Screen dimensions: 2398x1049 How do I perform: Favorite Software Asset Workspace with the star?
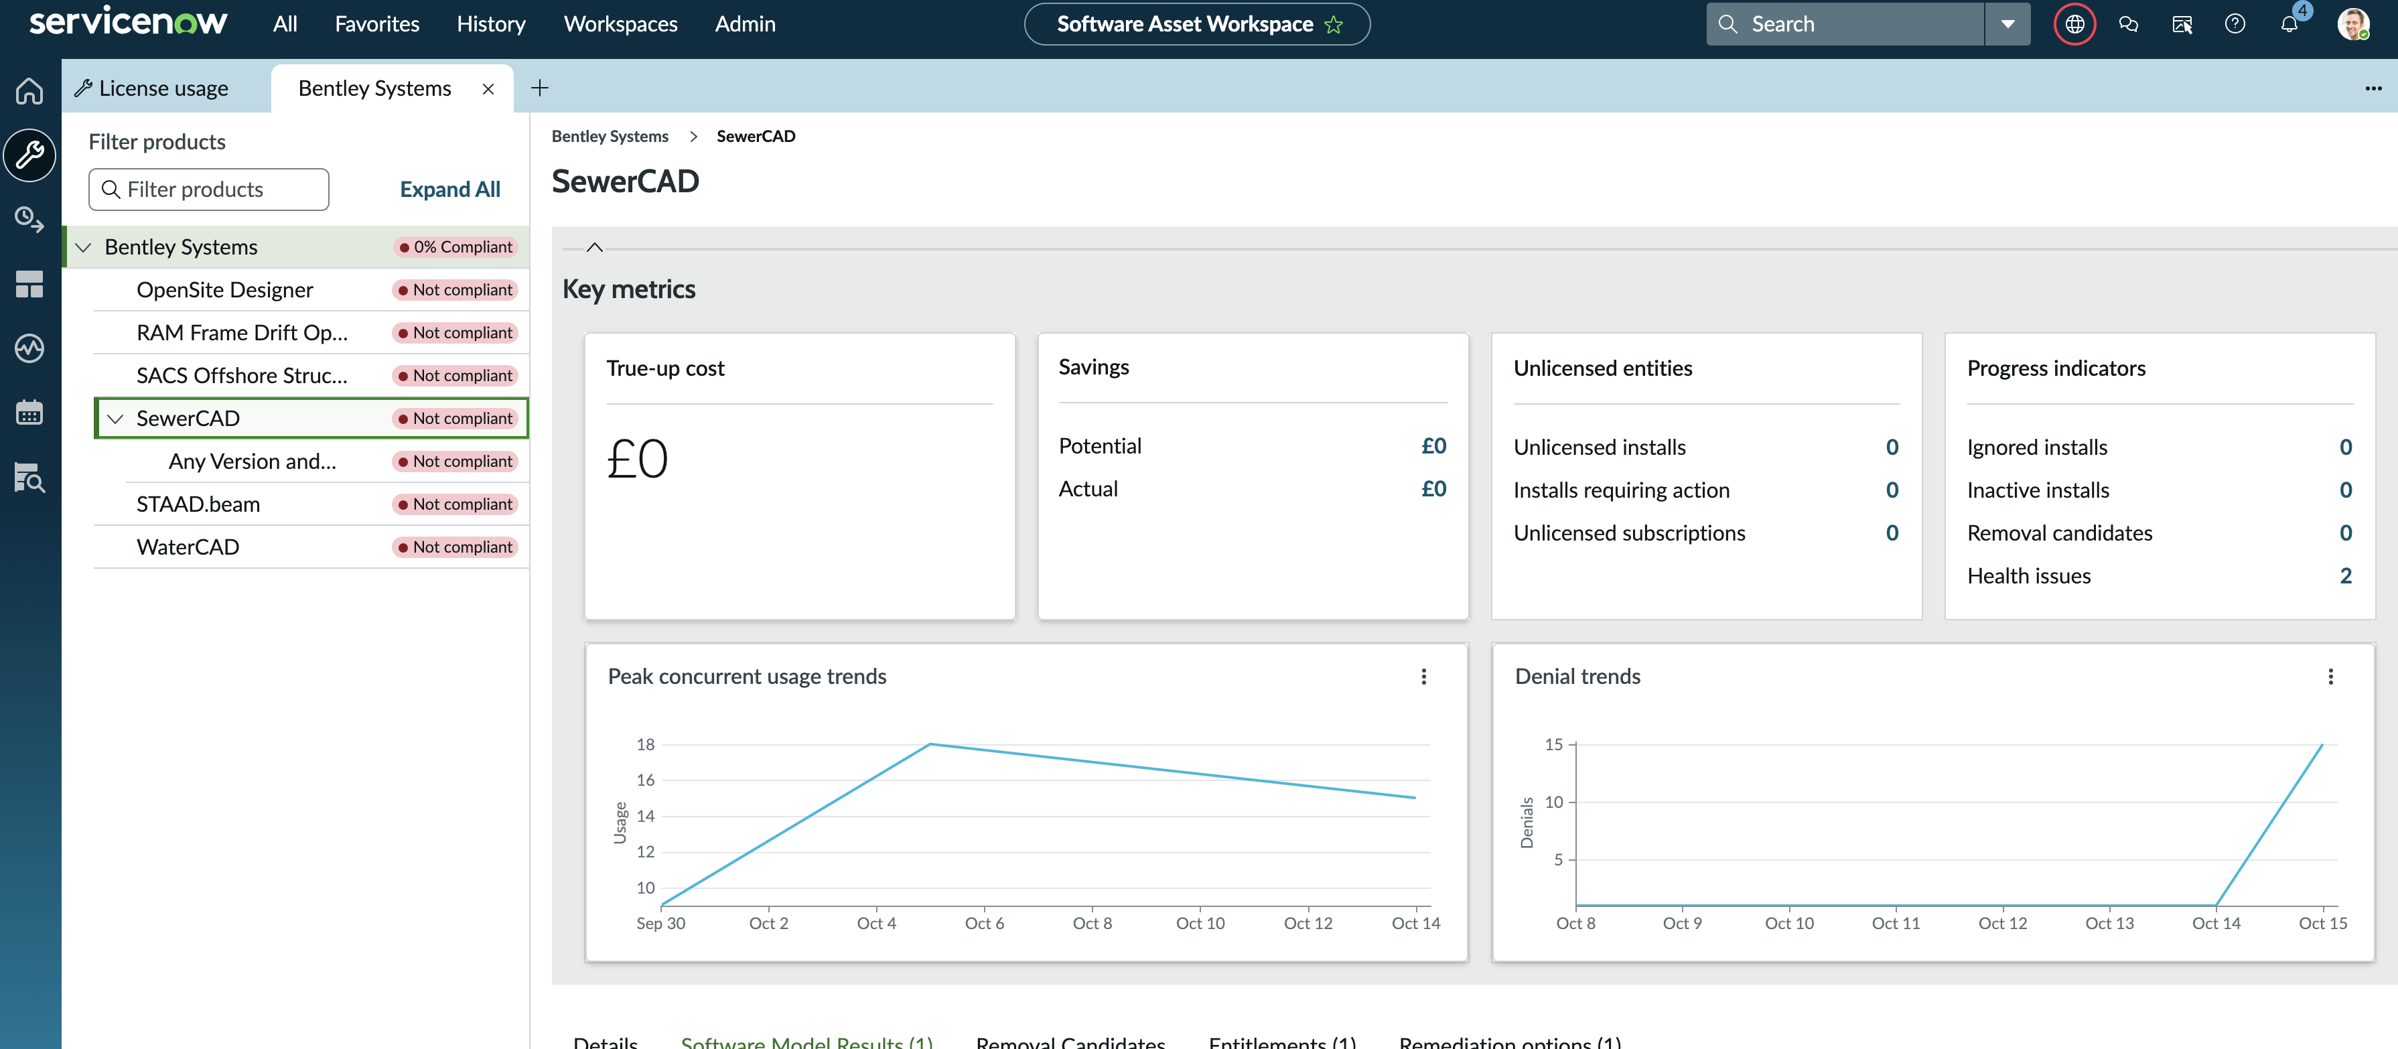point(1334,24)
